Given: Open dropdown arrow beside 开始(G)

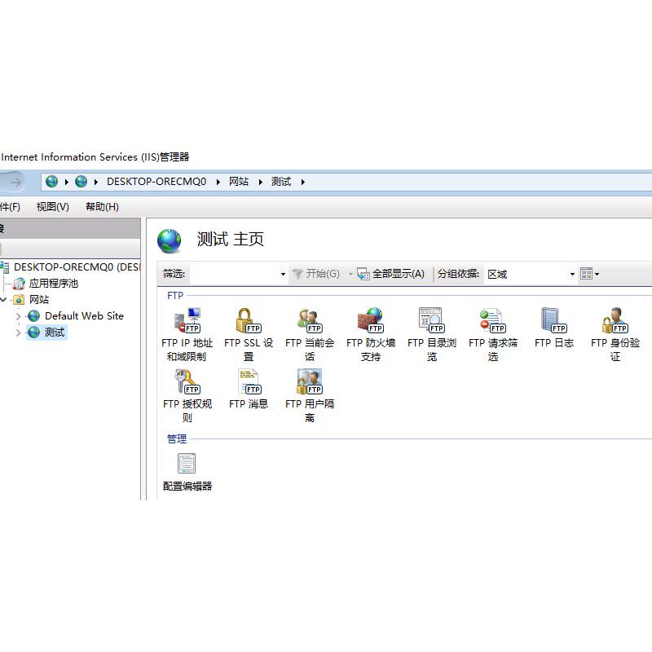Looking at the screenshot, I should (x=350, y=274).
